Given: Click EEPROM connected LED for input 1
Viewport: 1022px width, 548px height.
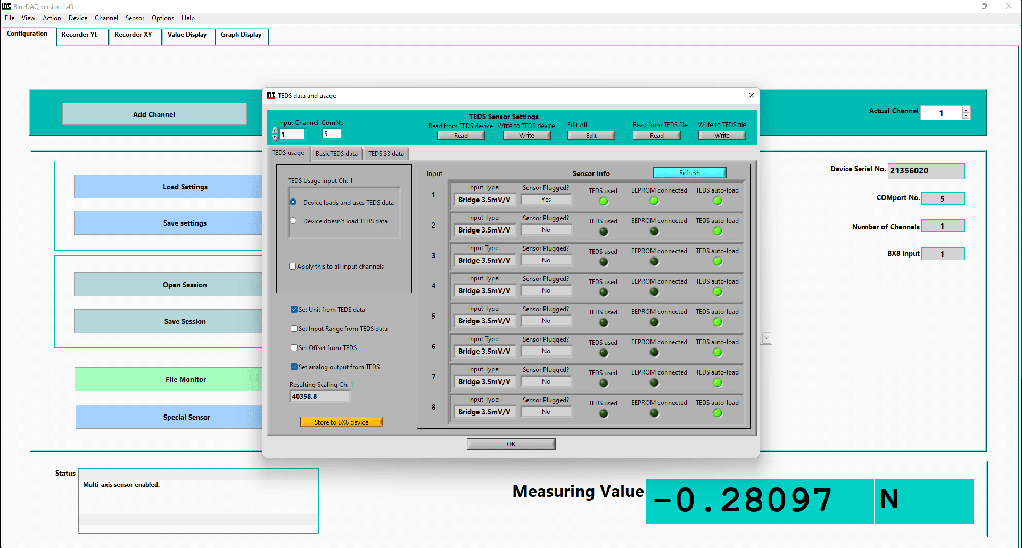Looking at the screenshot, I should click(x=654, y=201).
